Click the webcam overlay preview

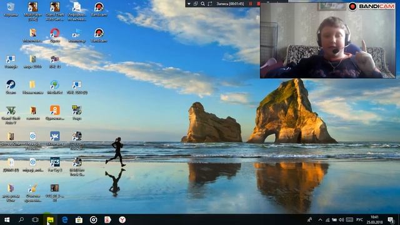pyautogui.click(x=327, y=40)
